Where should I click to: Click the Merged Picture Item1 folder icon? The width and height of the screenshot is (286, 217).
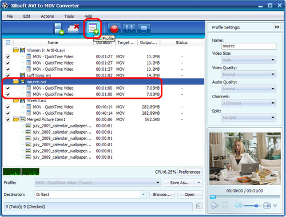point(16,119)
